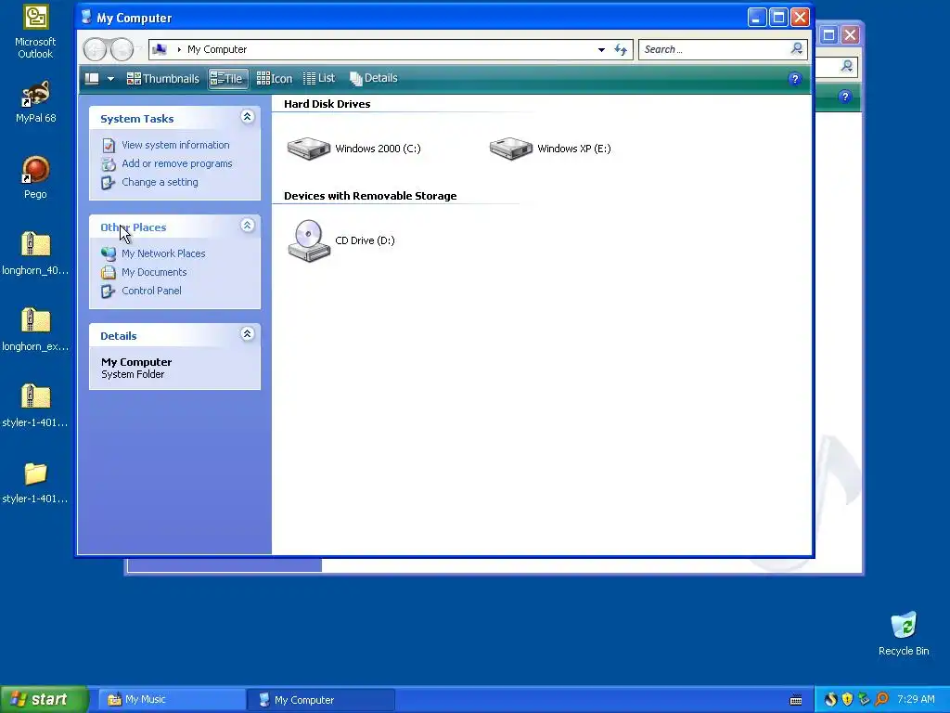Collapse the System Tasks panel
This screenshot has height=713, width=950.
tap(247, 116)
